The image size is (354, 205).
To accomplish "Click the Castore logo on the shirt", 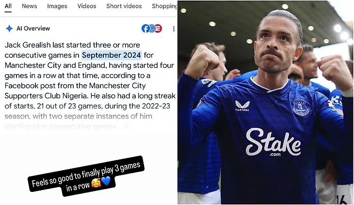I will click(242, 106).
